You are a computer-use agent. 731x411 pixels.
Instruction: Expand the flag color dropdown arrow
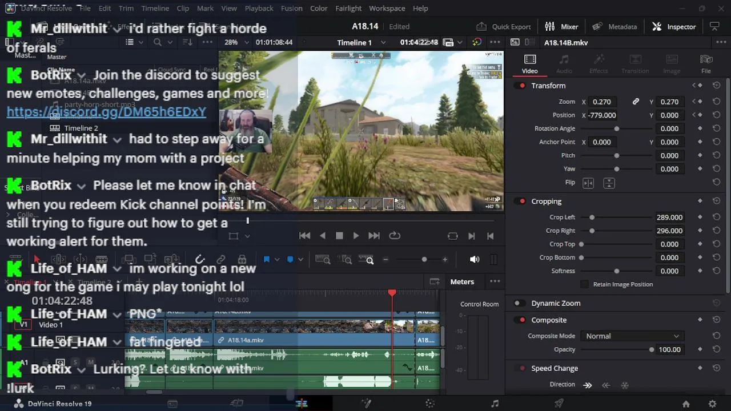[277, 260]
